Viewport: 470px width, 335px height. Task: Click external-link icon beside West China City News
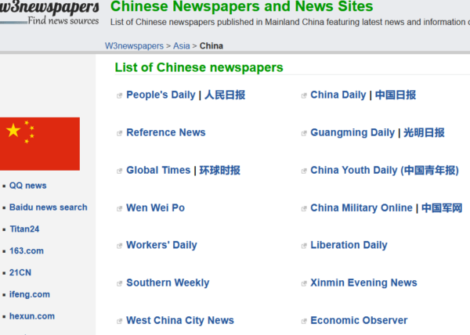click(x=119, y=321)
